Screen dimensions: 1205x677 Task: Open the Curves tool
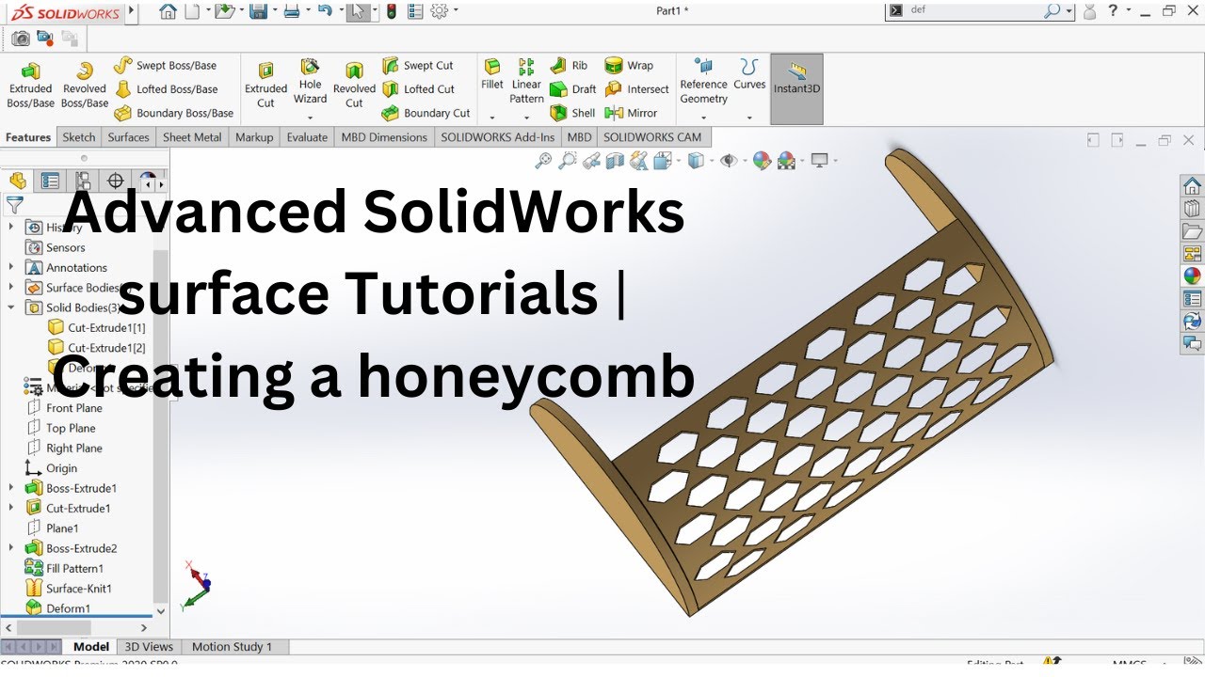tap(749, 75)
